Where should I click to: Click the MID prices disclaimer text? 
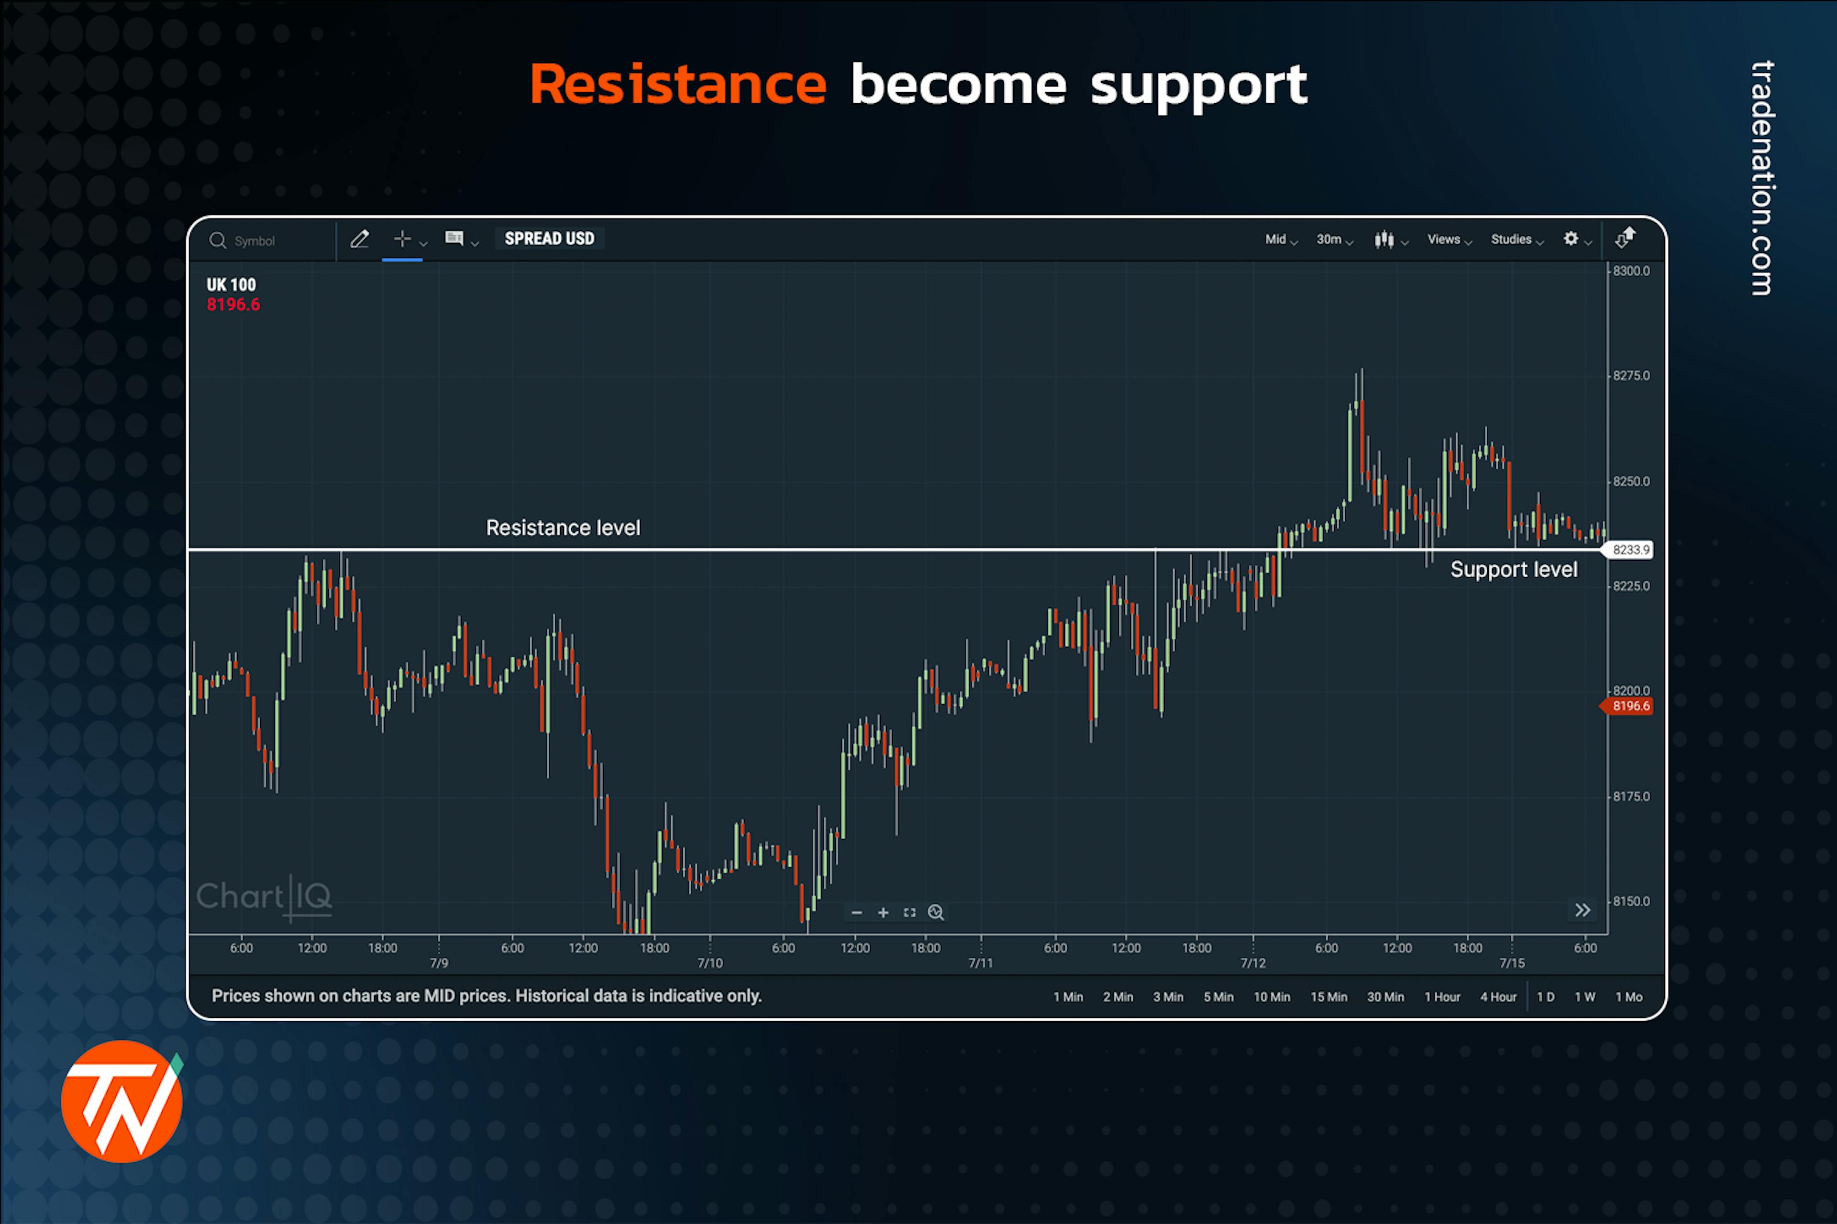(487, 996)
